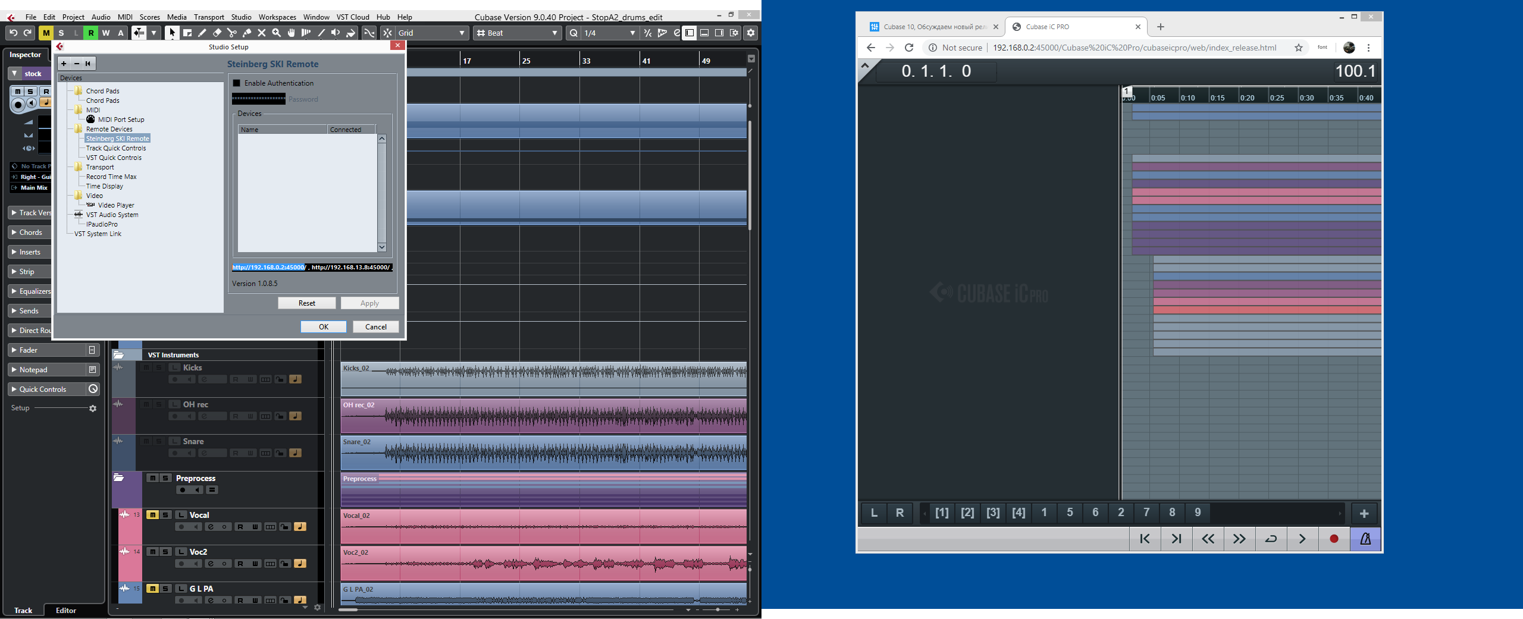Image resolution: width=1523 pixels, height=619 pixels.
Task: Toggle global Read automation button R
Action: click(x=90, y=33)
